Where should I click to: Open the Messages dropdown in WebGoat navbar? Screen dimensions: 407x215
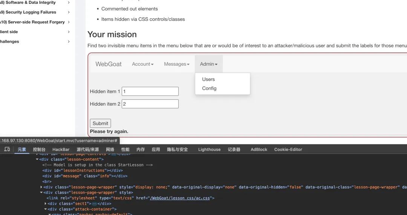click(x=177, y=64)
